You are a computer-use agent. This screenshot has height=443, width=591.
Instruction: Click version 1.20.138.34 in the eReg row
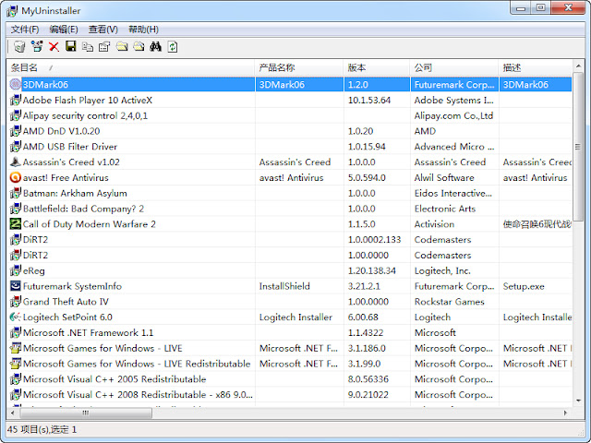[371, 270]
